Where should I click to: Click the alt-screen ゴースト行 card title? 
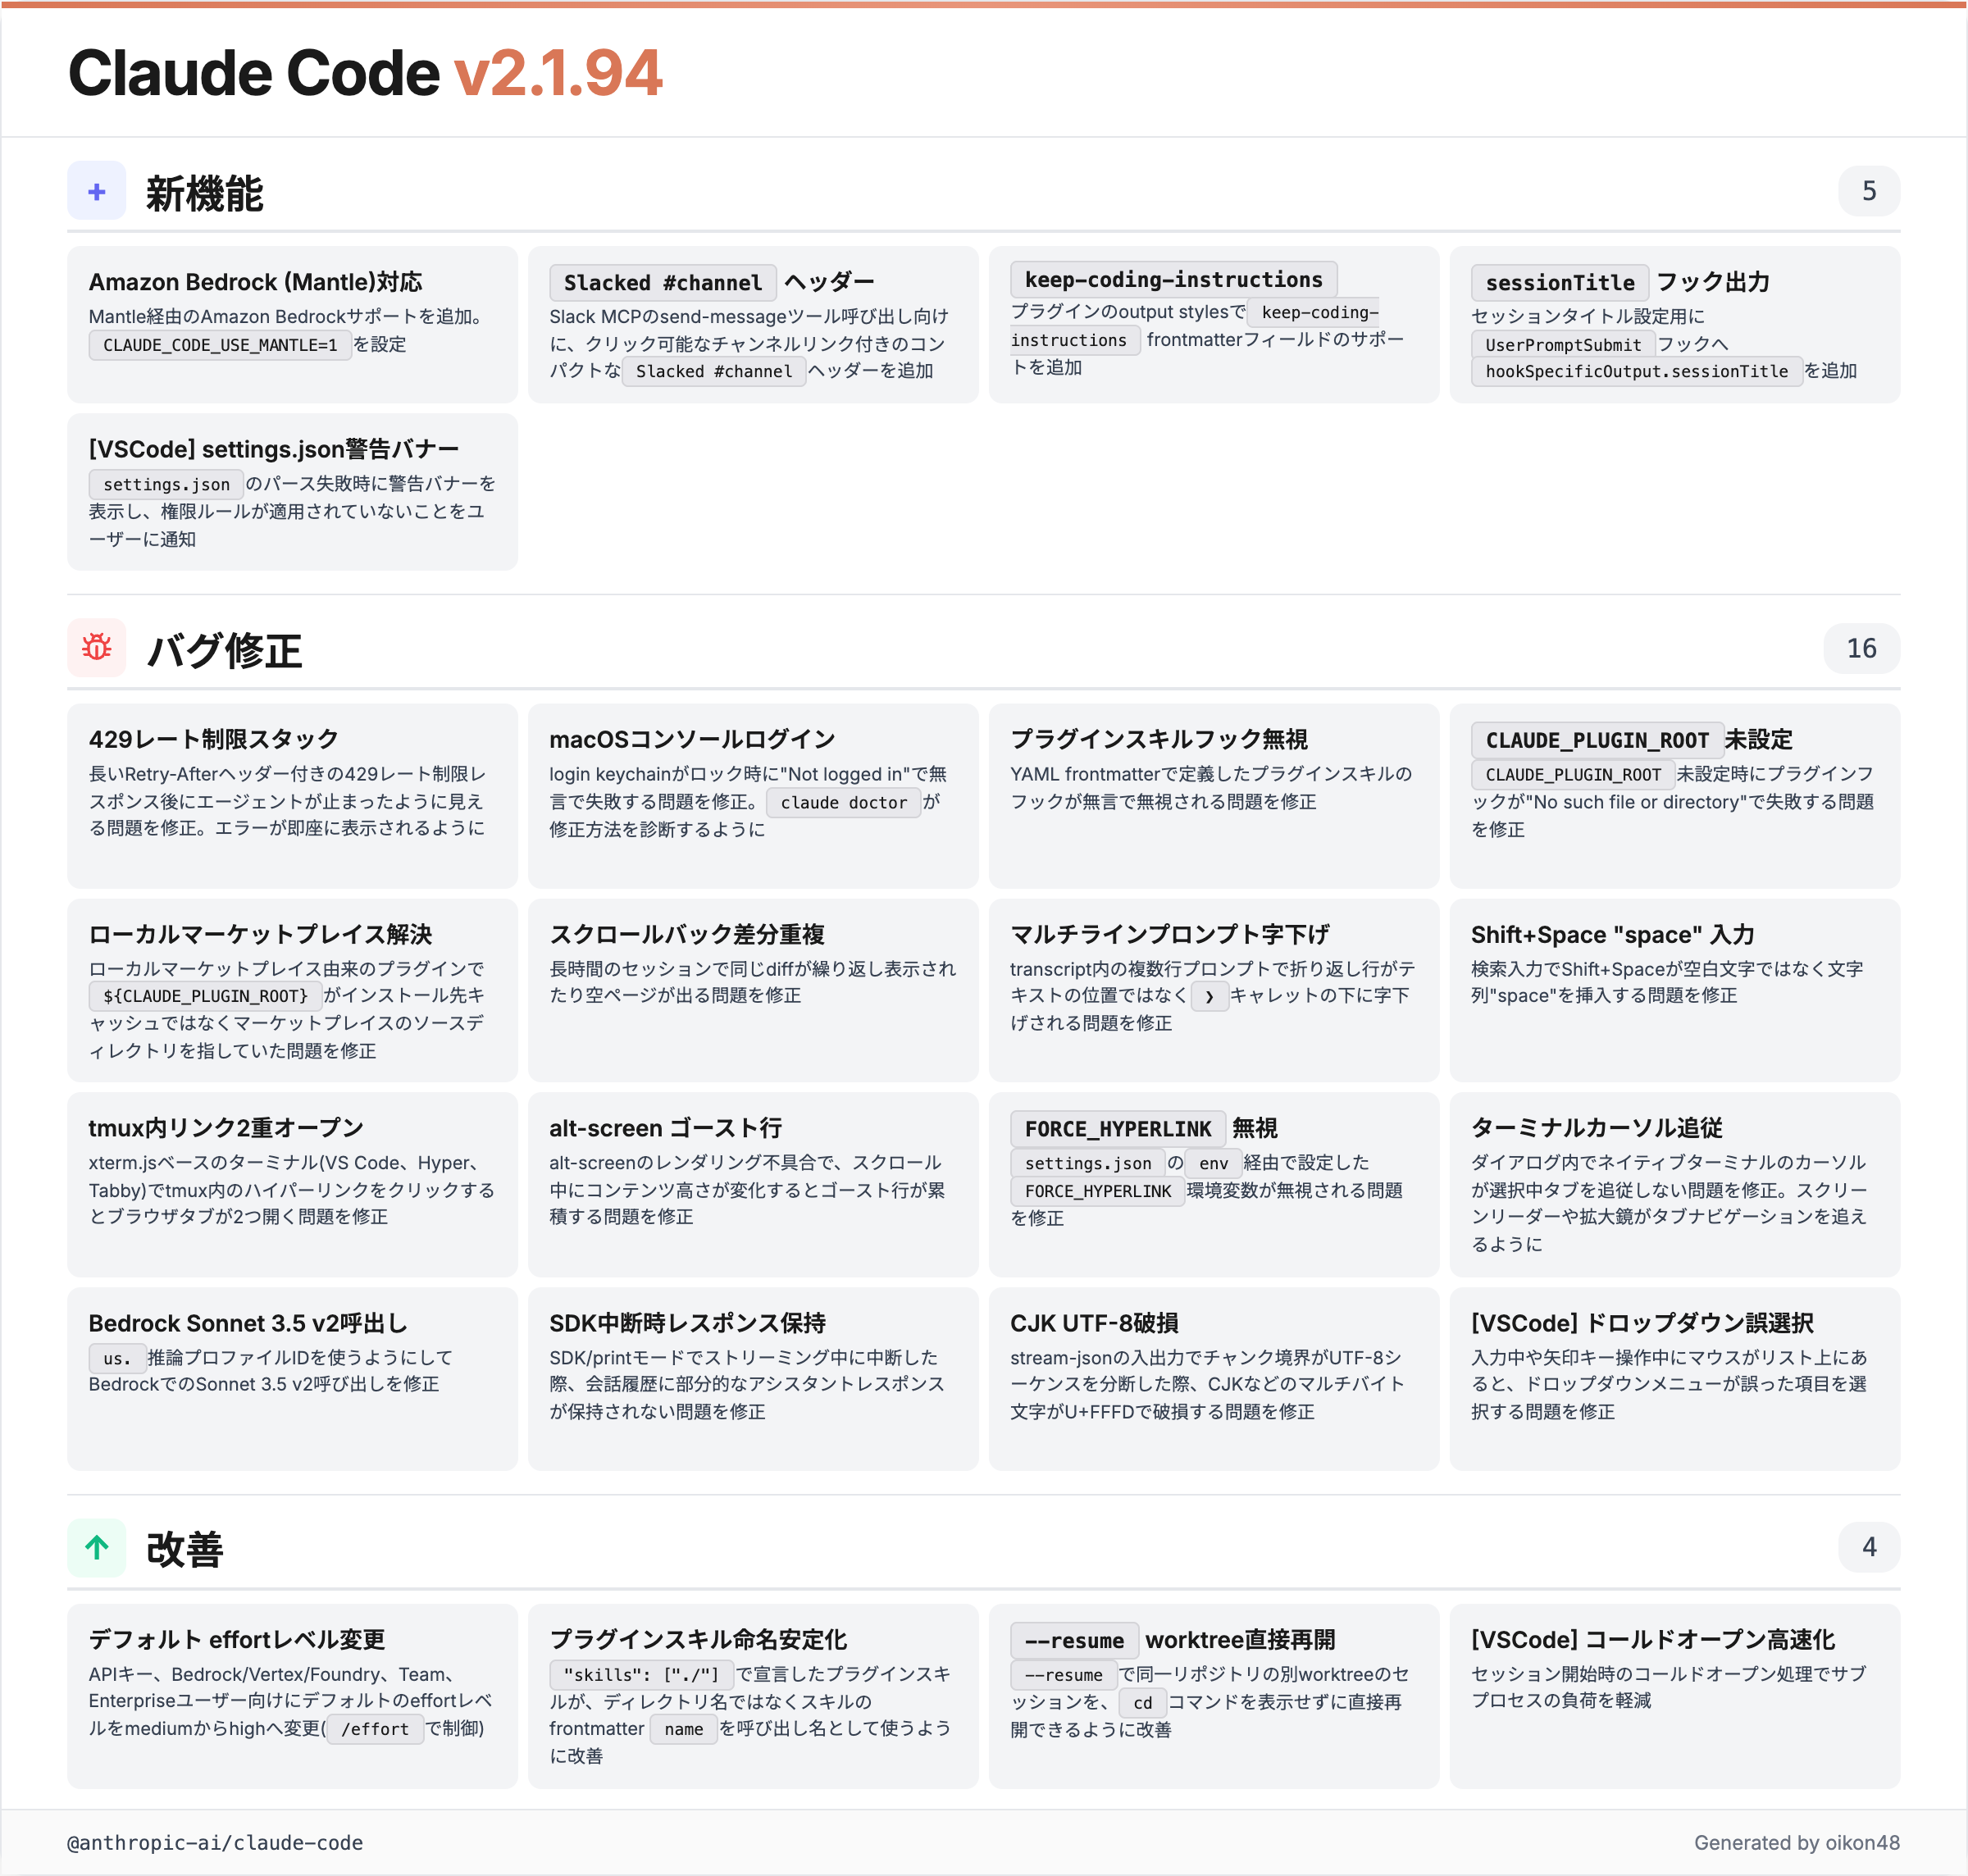[665, 1128]
